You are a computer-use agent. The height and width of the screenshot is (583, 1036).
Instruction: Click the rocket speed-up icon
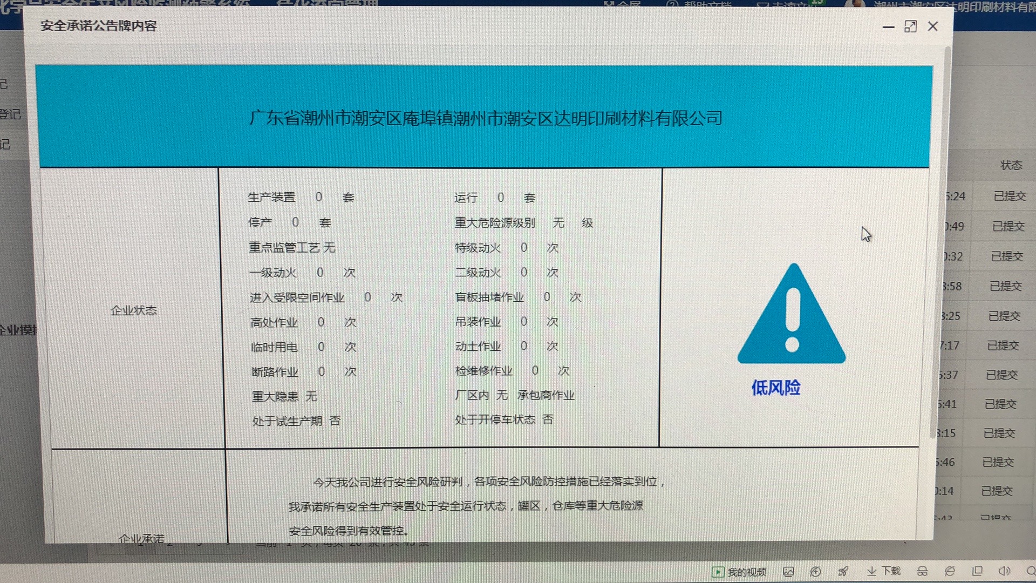(843, 572)
